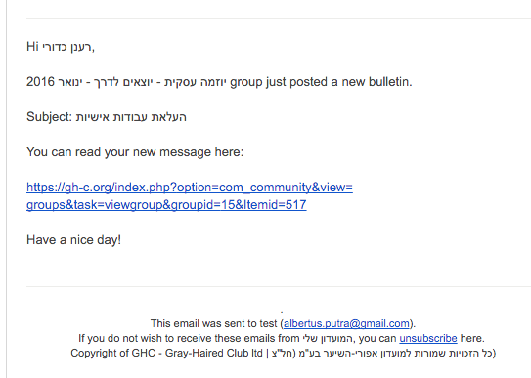The width and height of the screenshot is (531, 378).
Task: Click the Hebrew המועדון שלי text in footer
Action: [328, 338]
